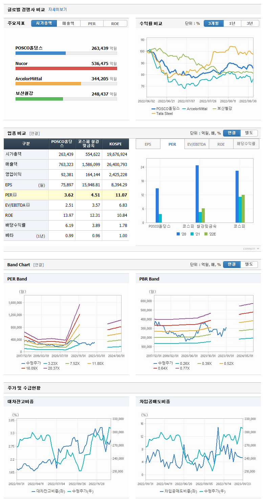Switch return comparison to 1년
The image size is (264, 501).
pos(232,23)
